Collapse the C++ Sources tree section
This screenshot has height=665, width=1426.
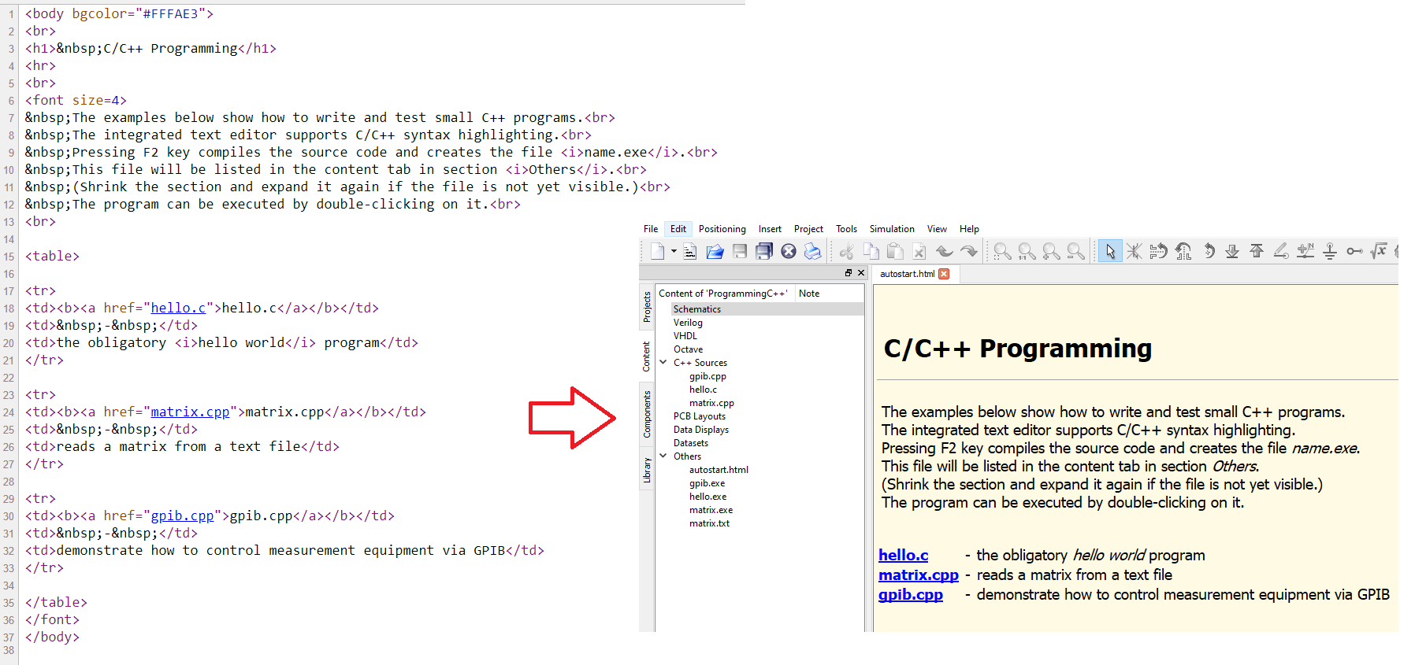click(663, 363)
